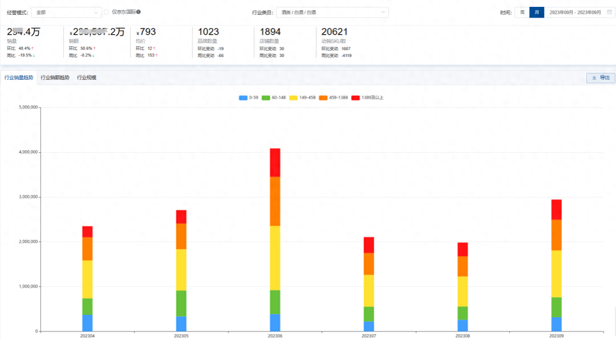Viewport: 616px width, 340px height.
Task: Click 品牌数量 同比变动 -66 value
Action: (220, 56)
